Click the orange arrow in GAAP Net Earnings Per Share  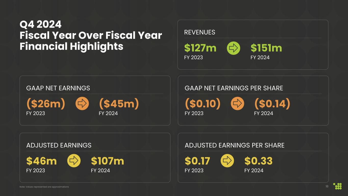tap(237, 104)
